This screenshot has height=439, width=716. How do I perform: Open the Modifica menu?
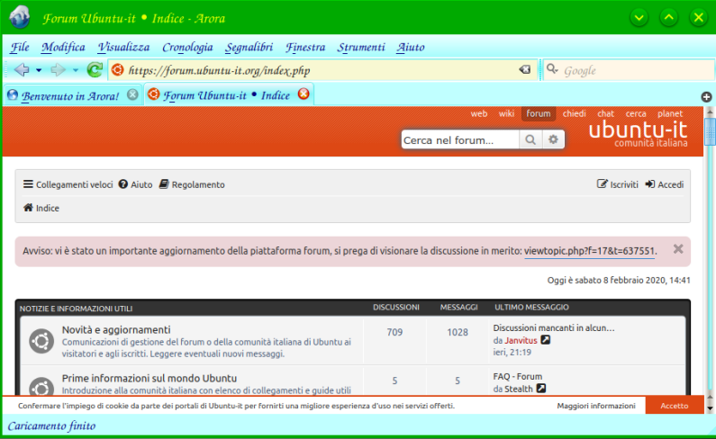pyautogui.click(x=63, y=47)
